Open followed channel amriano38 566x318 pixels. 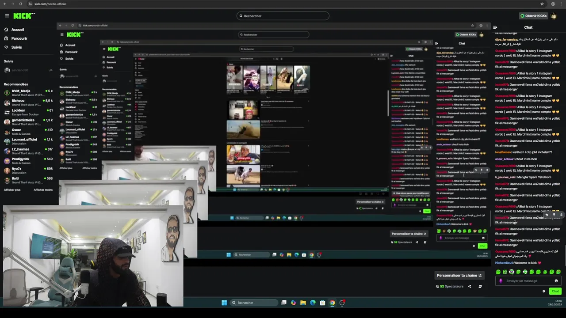pos(28,70)
